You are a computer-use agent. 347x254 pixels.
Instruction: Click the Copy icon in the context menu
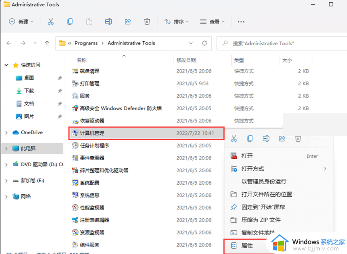[250, 139]
